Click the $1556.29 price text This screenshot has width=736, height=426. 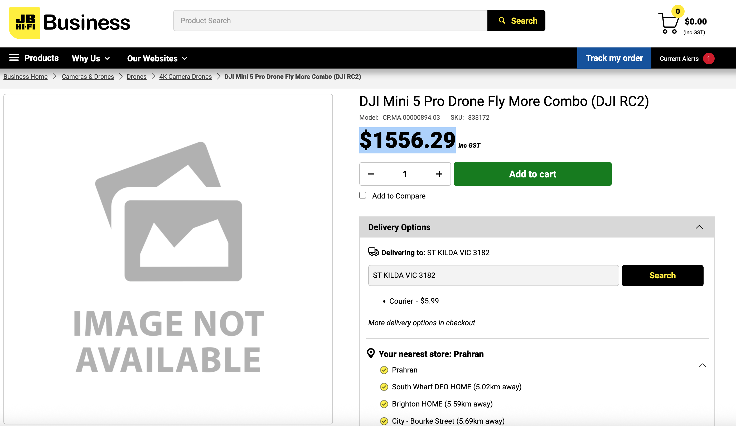pyautogui.click(x=408, y=141)
